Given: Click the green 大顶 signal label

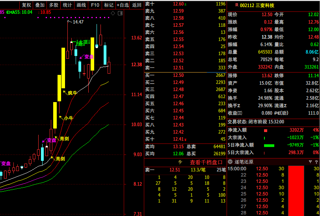Looking at the screenshot, I should [x=83, y=43].
